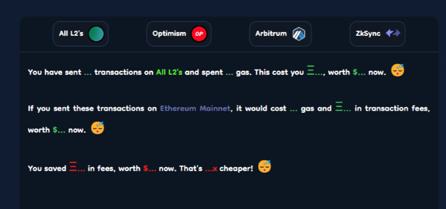This screenshot has height=209, width=446.
Task: Open the Arbitrum tab
Action: click(280, 34)
